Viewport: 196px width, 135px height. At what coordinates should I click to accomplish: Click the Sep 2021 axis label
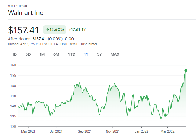click(85, 131)
